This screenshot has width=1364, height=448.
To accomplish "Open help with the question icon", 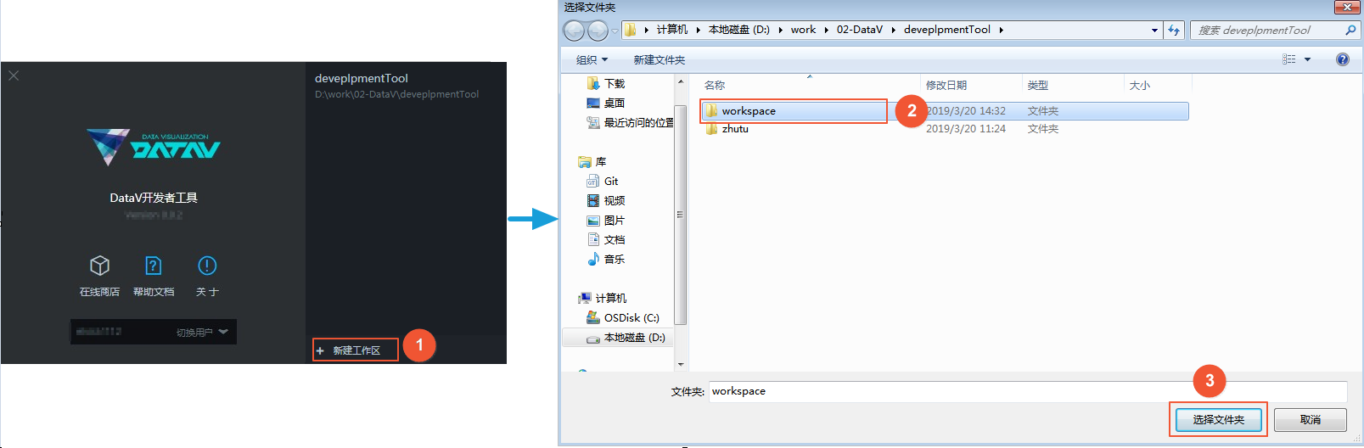I will click(x=1342, y=59).
